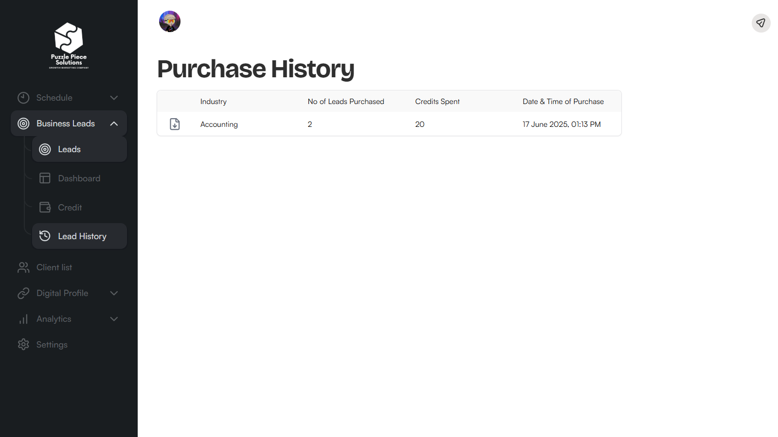This screenshot has height=437, width=778.
Task: Click the download icon in the Accounting row
Action: (x=175, y=124)
